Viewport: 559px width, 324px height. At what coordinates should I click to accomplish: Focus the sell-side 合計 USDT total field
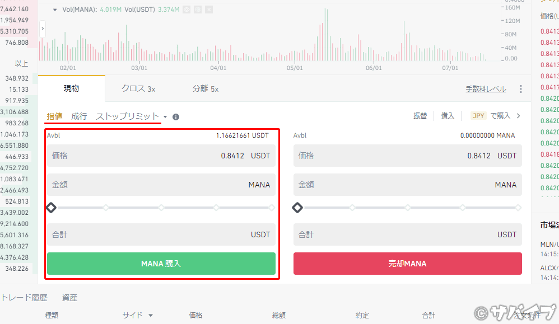[x=407, y=234]
